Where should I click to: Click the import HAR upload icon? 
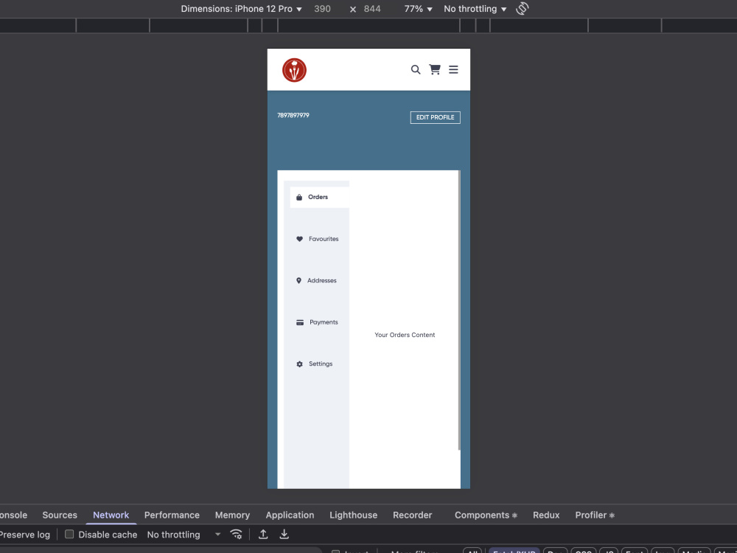263,534
